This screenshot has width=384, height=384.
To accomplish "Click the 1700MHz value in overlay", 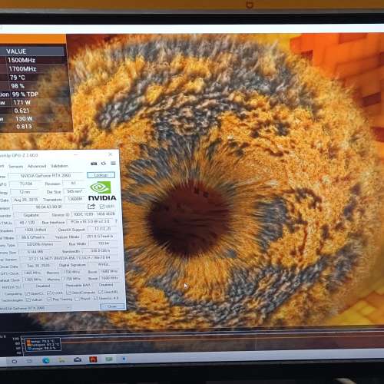I will pyautogui.click(x=22, y=69).
